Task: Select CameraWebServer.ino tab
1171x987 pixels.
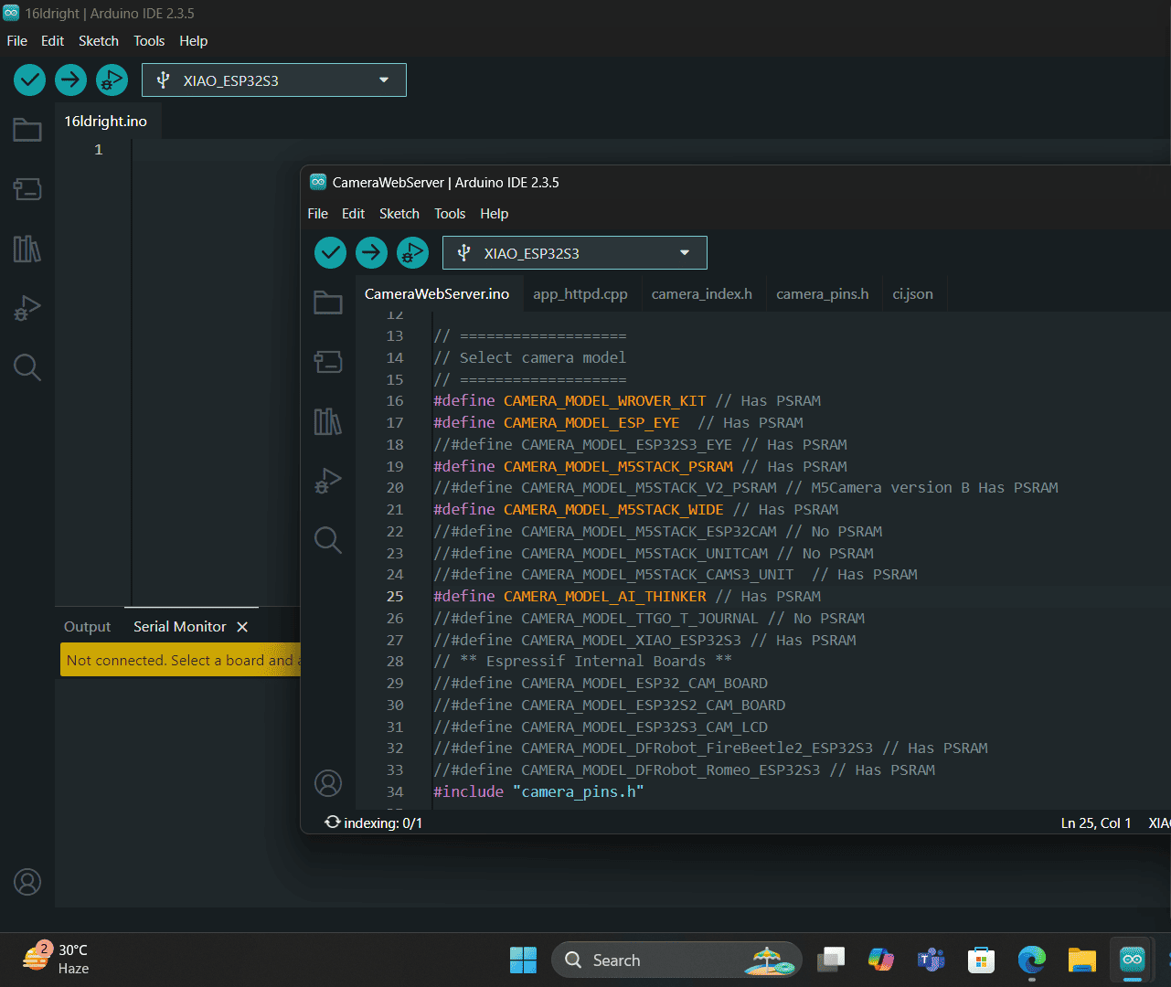Action: [x=437, y=294]
